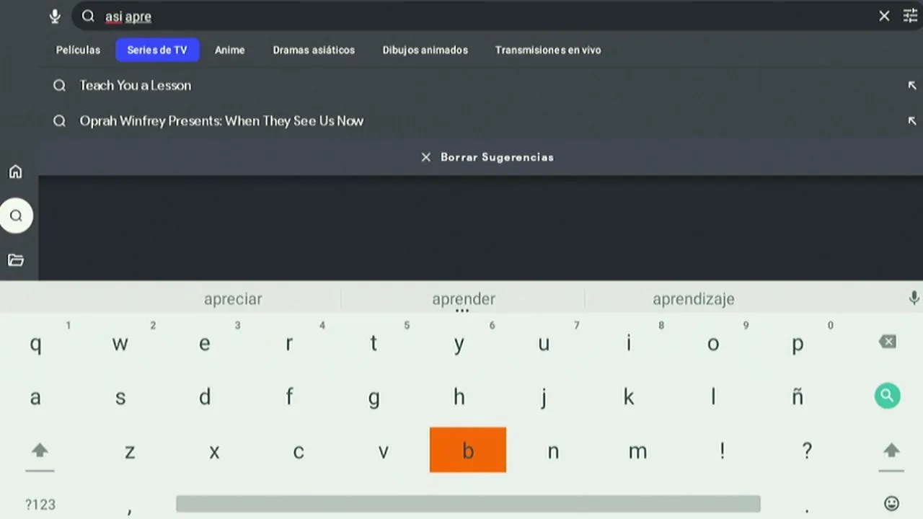
Task: Tap the 'o' key
Action: tap(713, 343)
